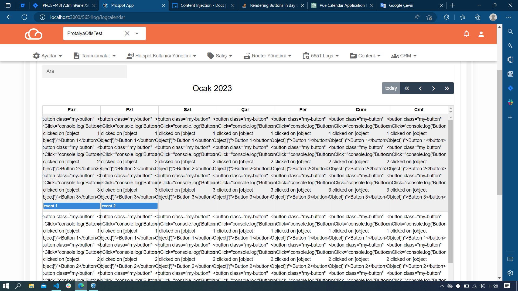The image size is (518, 291).
Task: Select the Ara search input field
Action: 84,71
